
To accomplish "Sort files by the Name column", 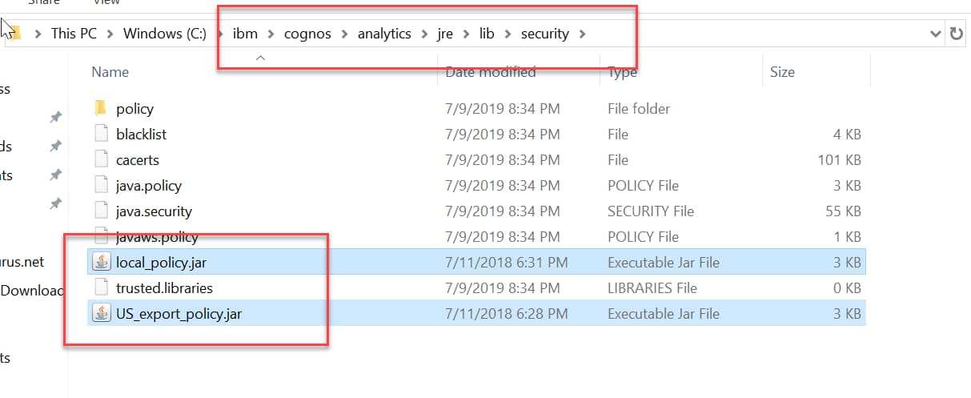I will click(x=110, y=72).
